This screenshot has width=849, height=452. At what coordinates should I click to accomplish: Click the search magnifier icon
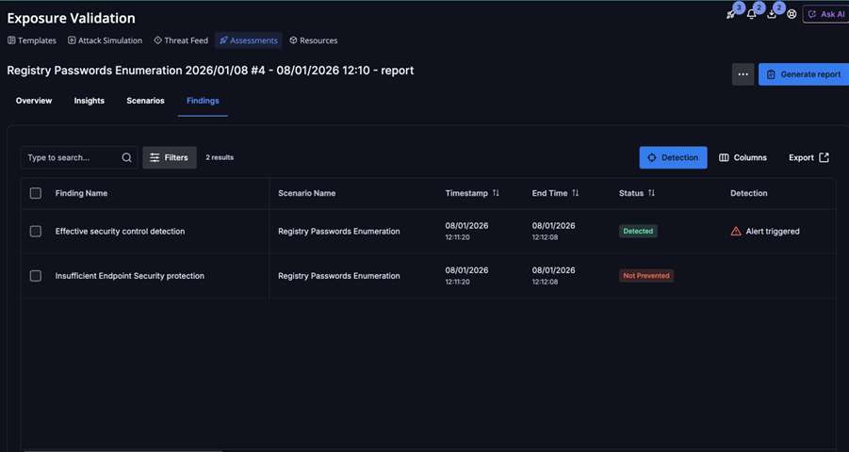tap(127, 158)
